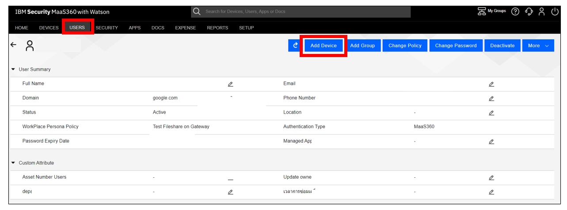Click the My Groups label

(x=497, y=11)
